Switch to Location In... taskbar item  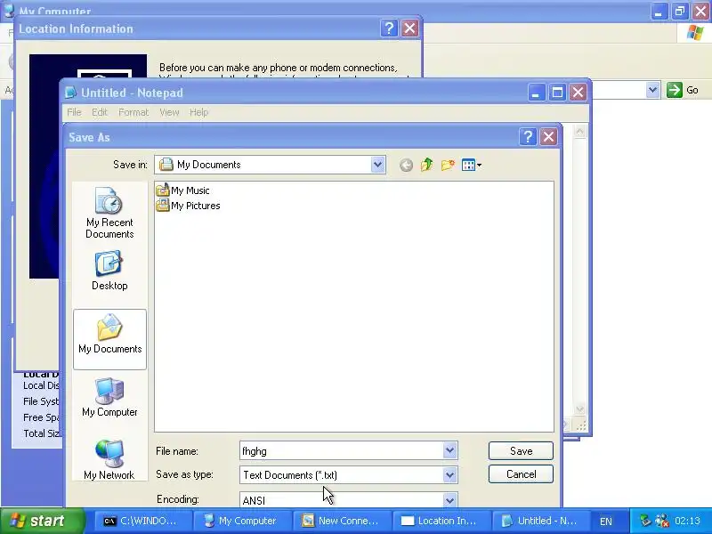click(441, 521)
